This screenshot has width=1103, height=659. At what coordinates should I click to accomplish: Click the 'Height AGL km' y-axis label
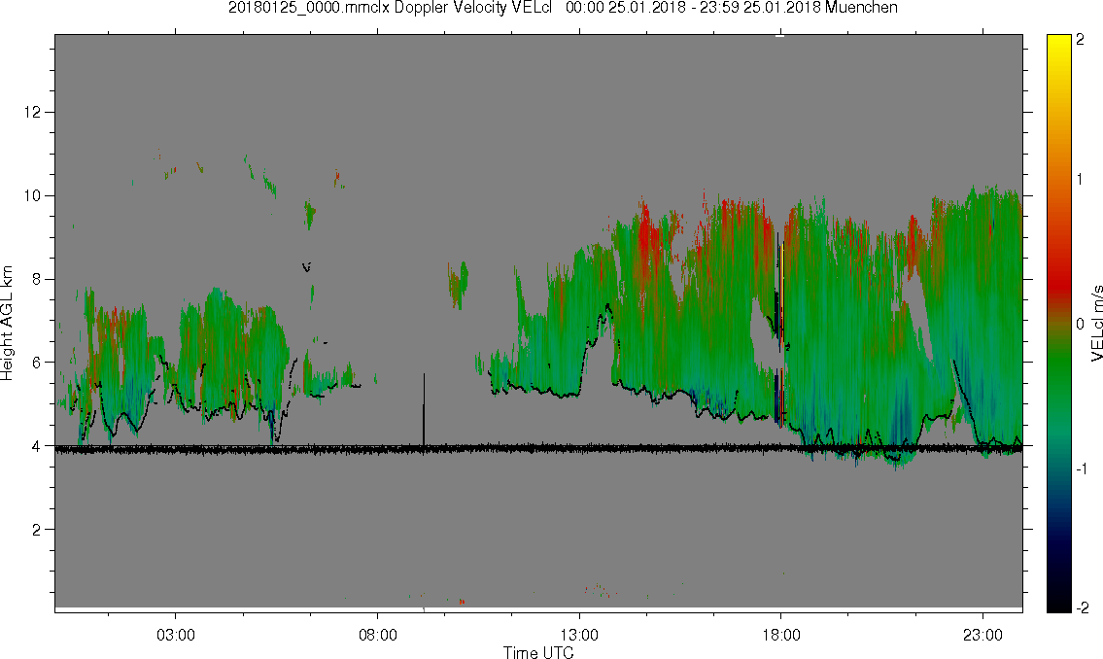(7, 324)
